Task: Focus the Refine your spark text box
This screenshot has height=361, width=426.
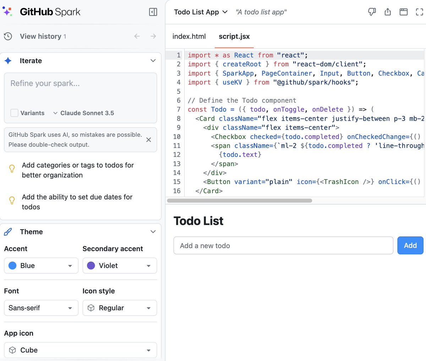Action: 81,98
